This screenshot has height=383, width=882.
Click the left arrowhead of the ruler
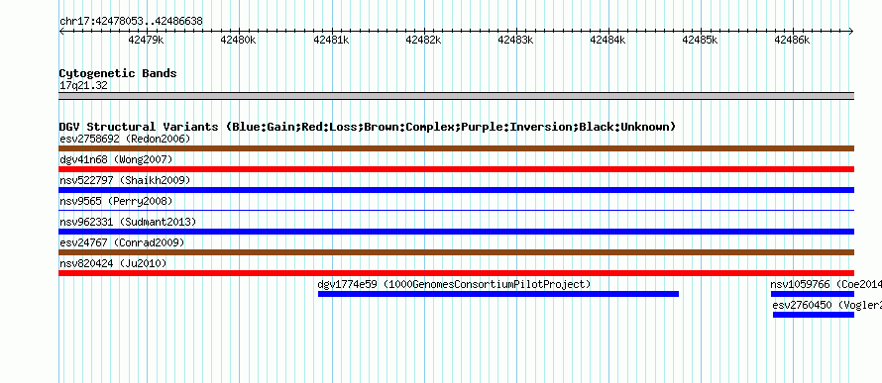click(x=61, y=32)
